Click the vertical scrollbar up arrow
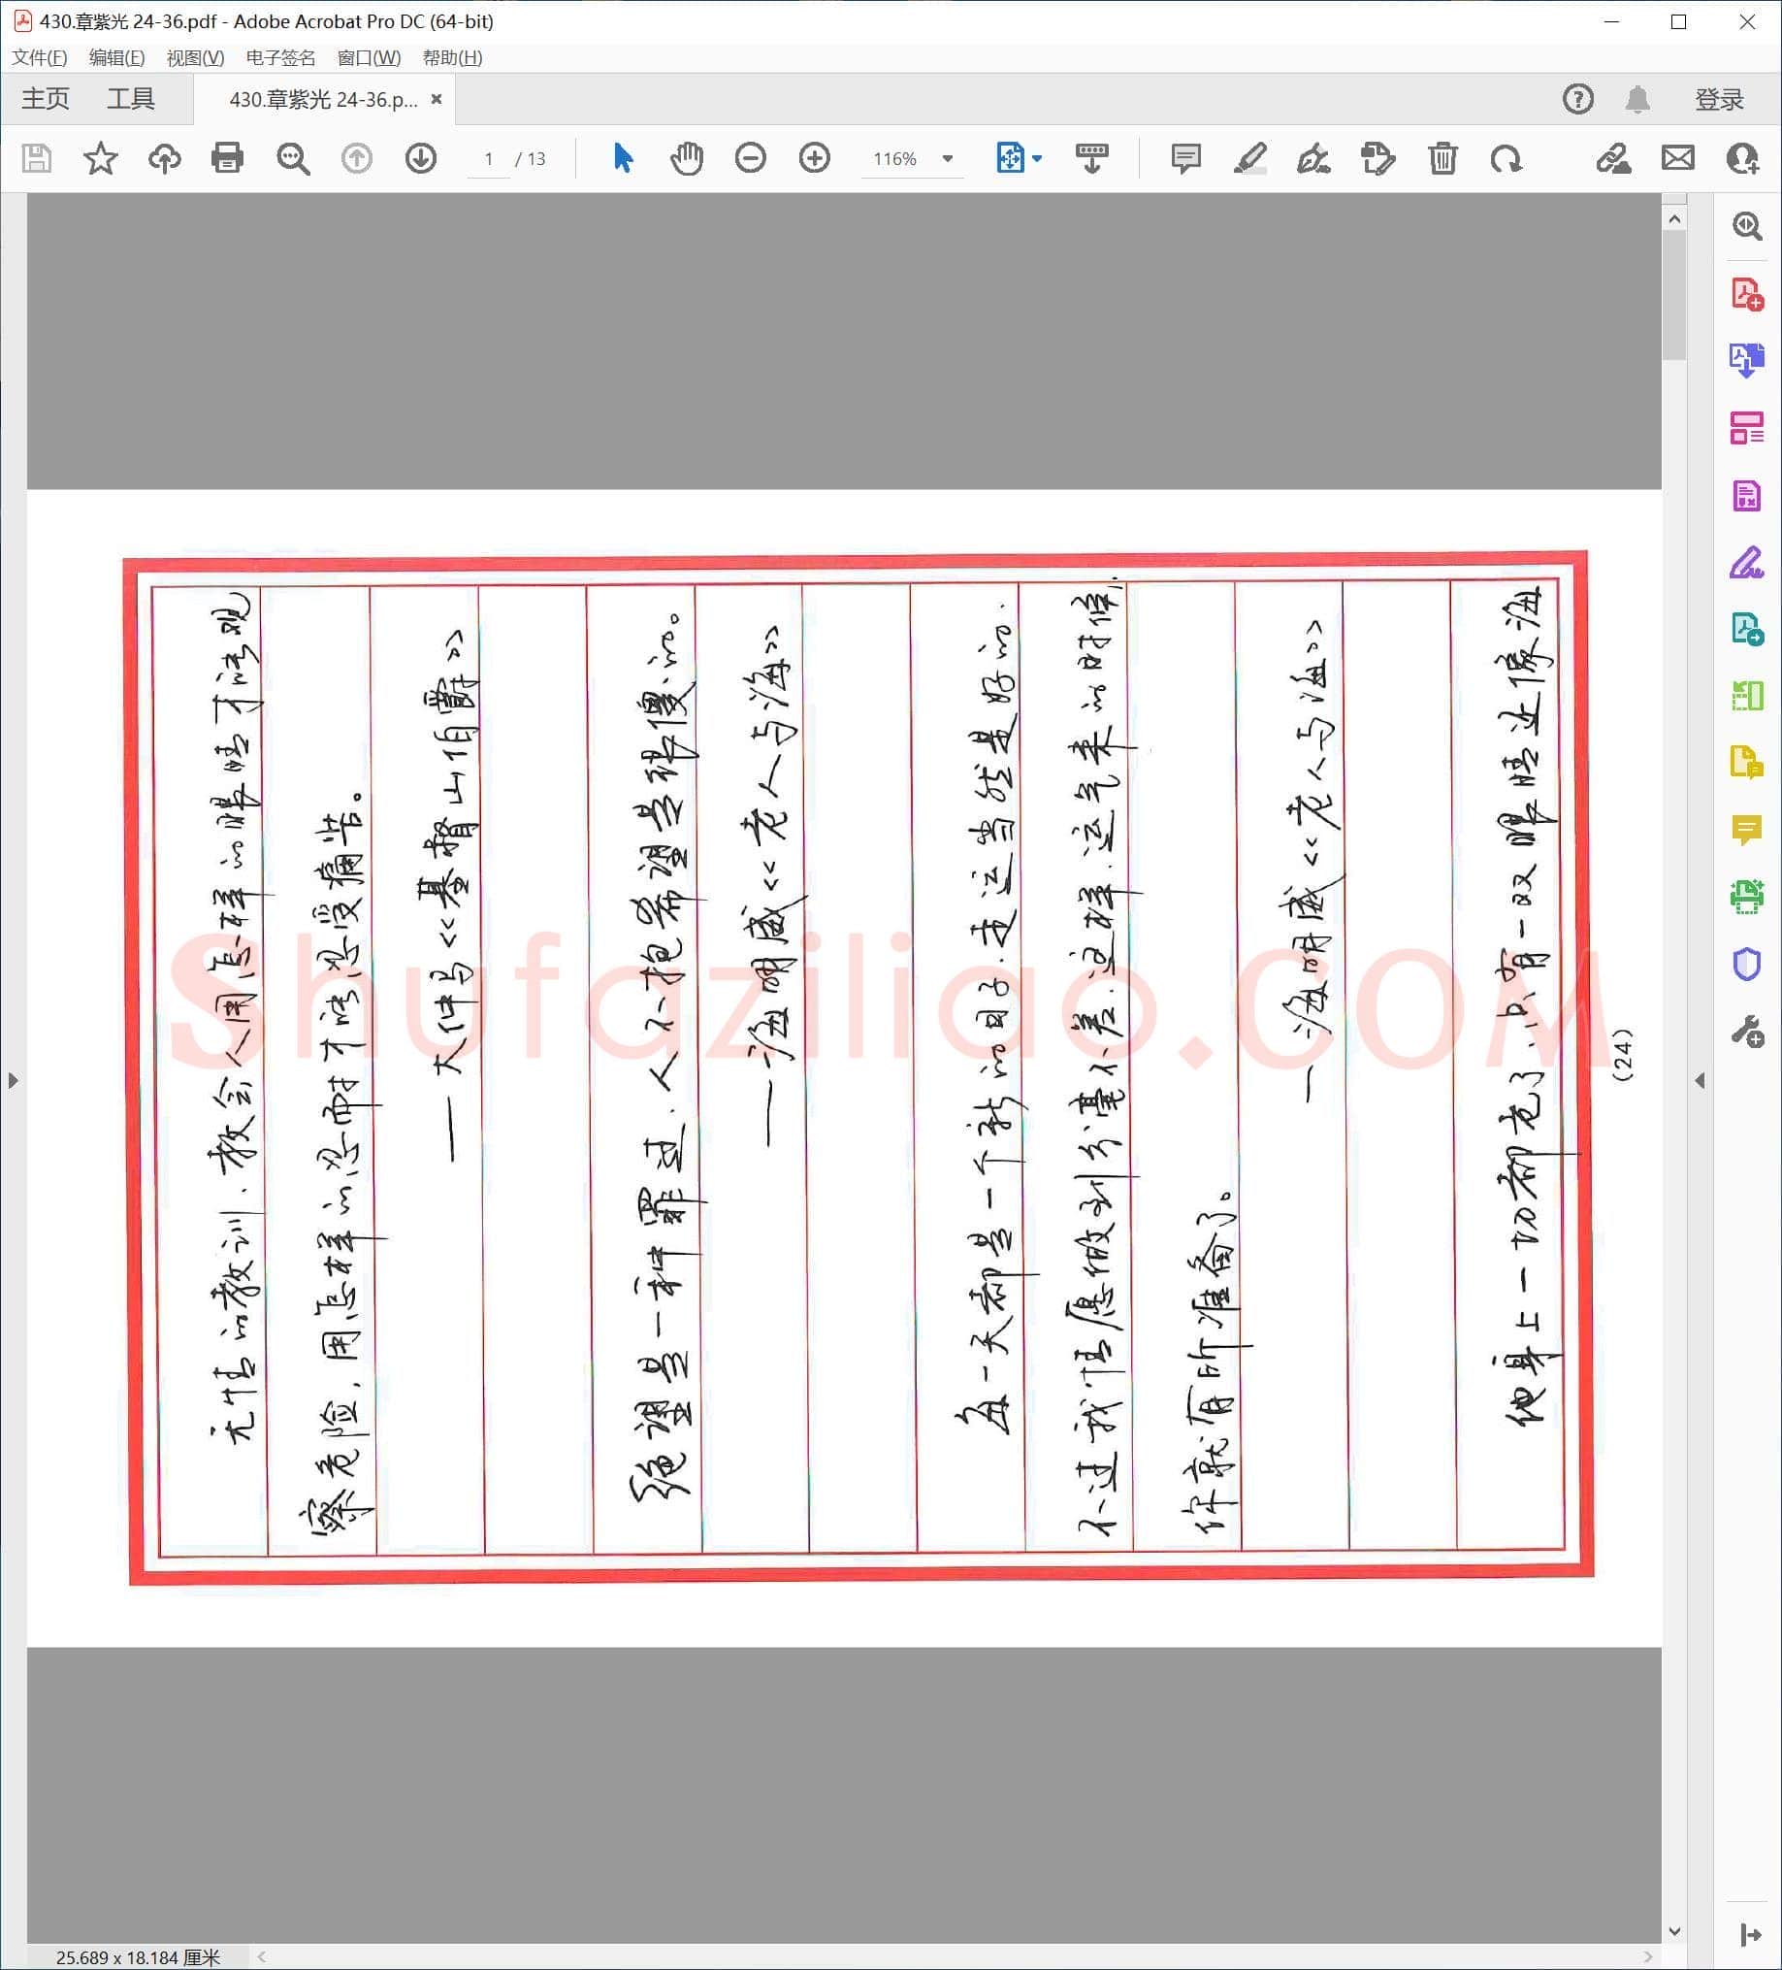Image resolution: width=1782 pixels, height=1970 pixels. pyautogui.click(x=1674, y=219)
